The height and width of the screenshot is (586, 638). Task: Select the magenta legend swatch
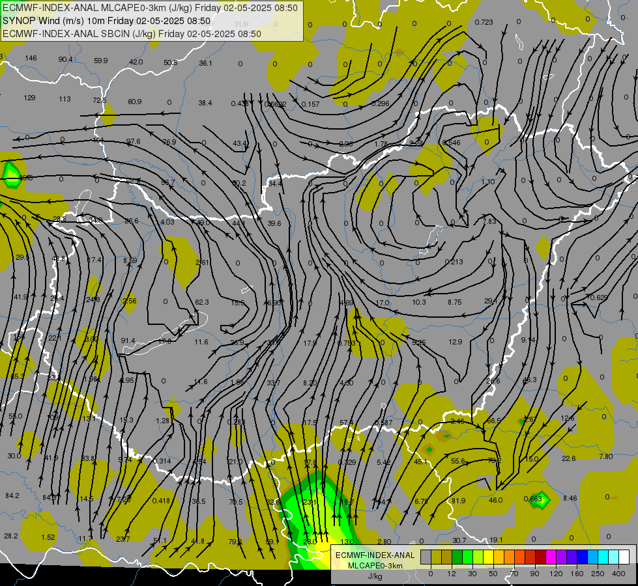551,557
